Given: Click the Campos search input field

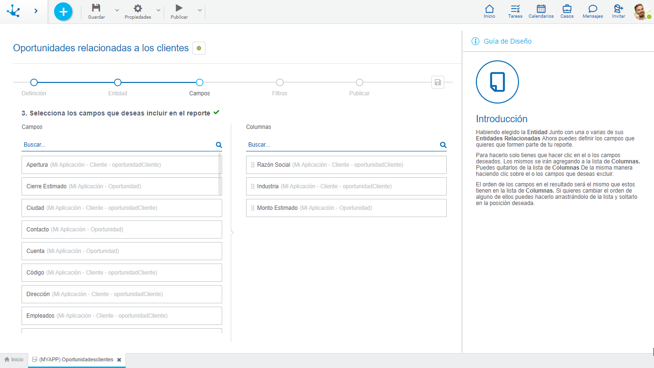Looking at the screenshot, I should 117,145.
